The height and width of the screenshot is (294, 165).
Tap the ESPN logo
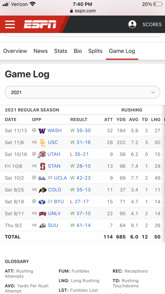[x=40, y=24]
